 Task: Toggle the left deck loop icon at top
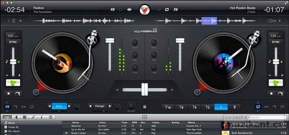121,9
